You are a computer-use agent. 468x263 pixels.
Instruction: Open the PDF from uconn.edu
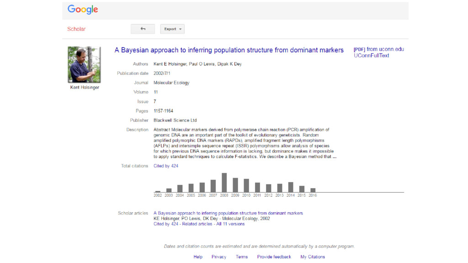[378, 49]
